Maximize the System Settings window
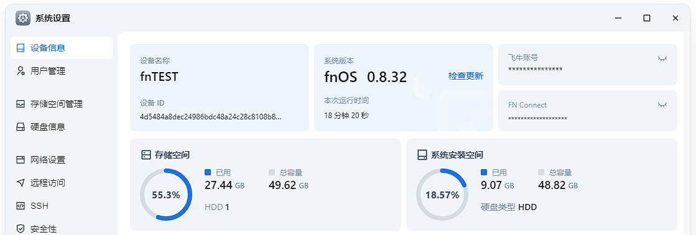This screenshot has width=696, height=235. (647, 18)
